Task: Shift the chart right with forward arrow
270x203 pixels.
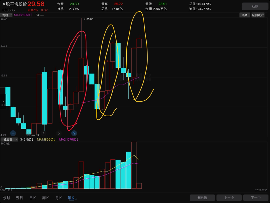Action: 59,133
